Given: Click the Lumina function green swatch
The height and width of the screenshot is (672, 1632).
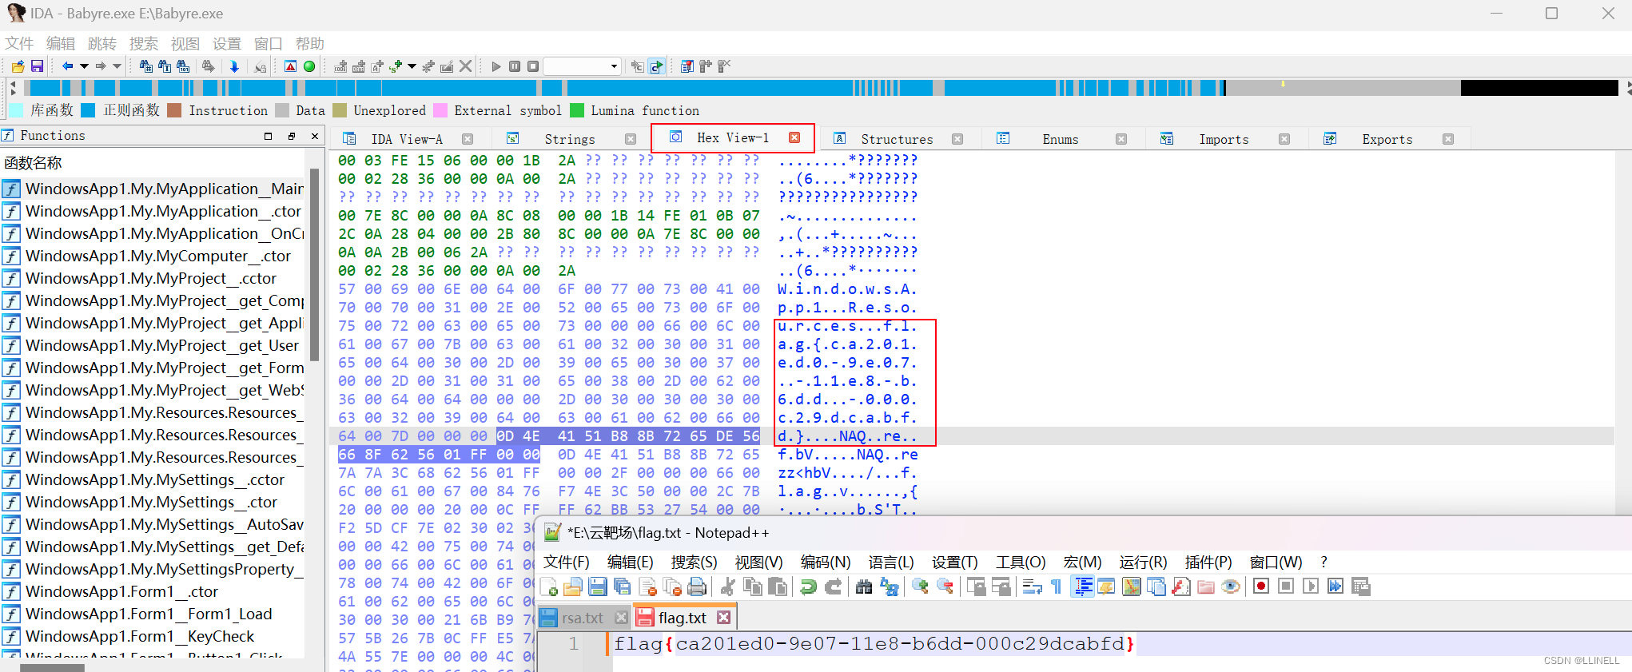Looking at the screenshot, I should (x=576, y=110).
